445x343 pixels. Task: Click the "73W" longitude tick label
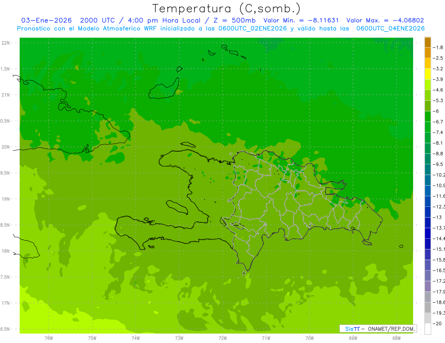click(179, 338)
